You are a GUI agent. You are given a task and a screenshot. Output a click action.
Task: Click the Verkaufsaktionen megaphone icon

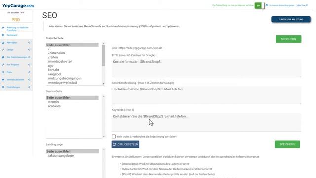(3, 80)
